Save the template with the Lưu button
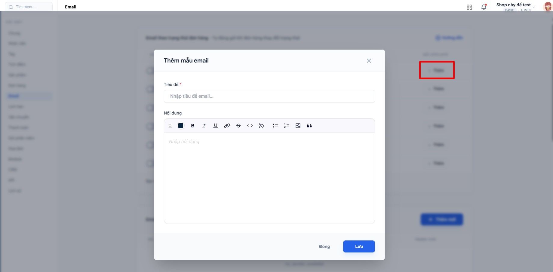This screenshot has height=272, width=553. coord(359,246)
